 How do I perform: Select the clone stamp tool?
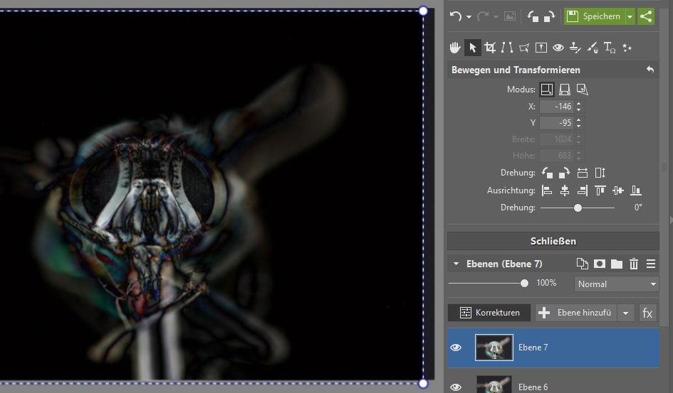[575, 48]
